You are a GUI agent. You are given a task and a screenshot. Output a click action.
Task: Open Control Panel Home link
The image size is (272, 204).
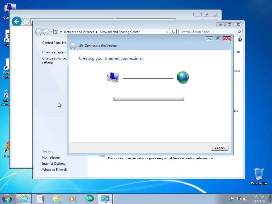click(x=54, y=43)
